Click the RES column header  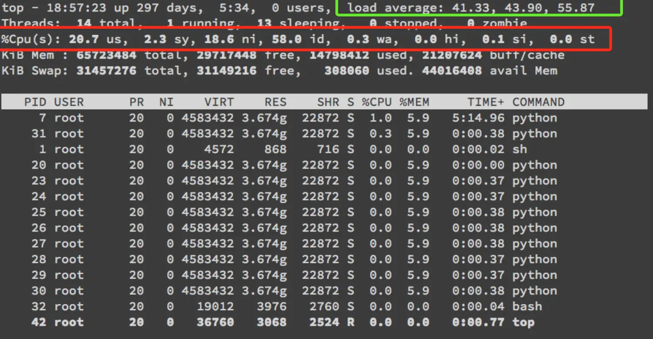(x=276, y=102)
